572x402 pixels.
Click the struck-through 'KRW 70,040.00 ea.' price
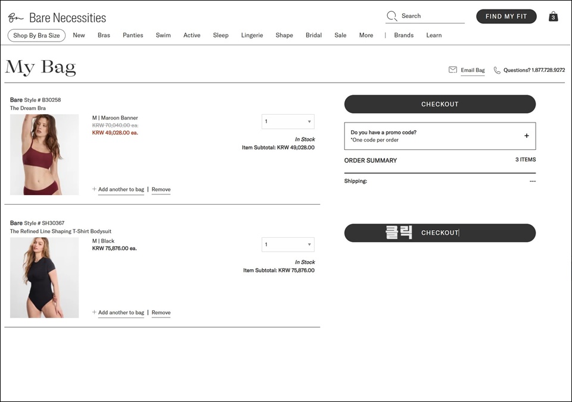point(115,125)
